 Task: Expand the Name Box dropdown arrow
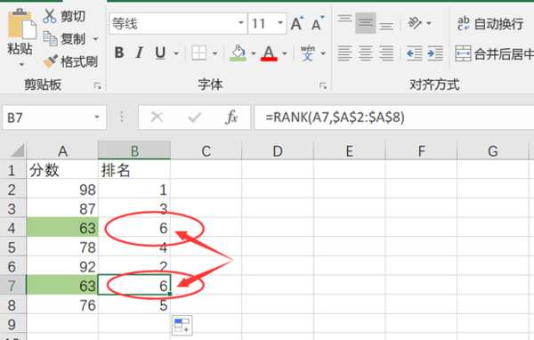(x=97, y=117)
